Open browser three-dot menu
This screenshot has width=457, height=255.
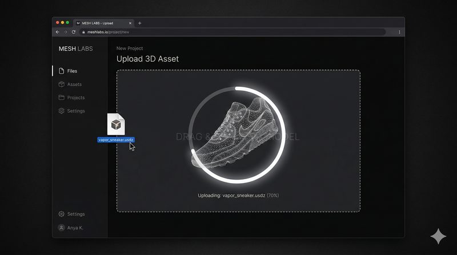pos(399,32)
